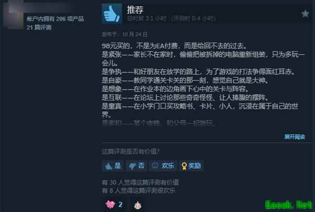The width and height of the screenshot is (315, 212).
Task: Click the thumbs-down icon in 否 button
Action: pyautogui.click(x=132, y=166)
